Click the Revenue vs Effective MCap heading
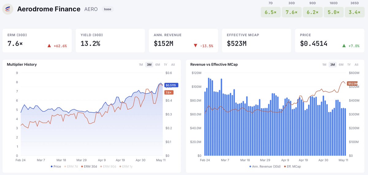368x175 pixels. 214,65
